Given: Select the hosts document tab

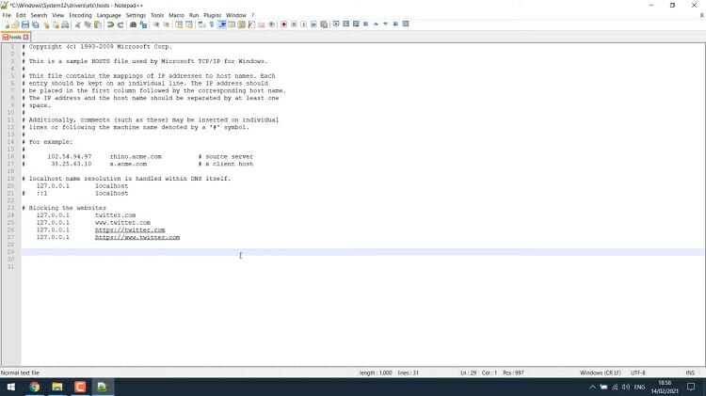Looking at the screenshot, I should tap(15, 37).
